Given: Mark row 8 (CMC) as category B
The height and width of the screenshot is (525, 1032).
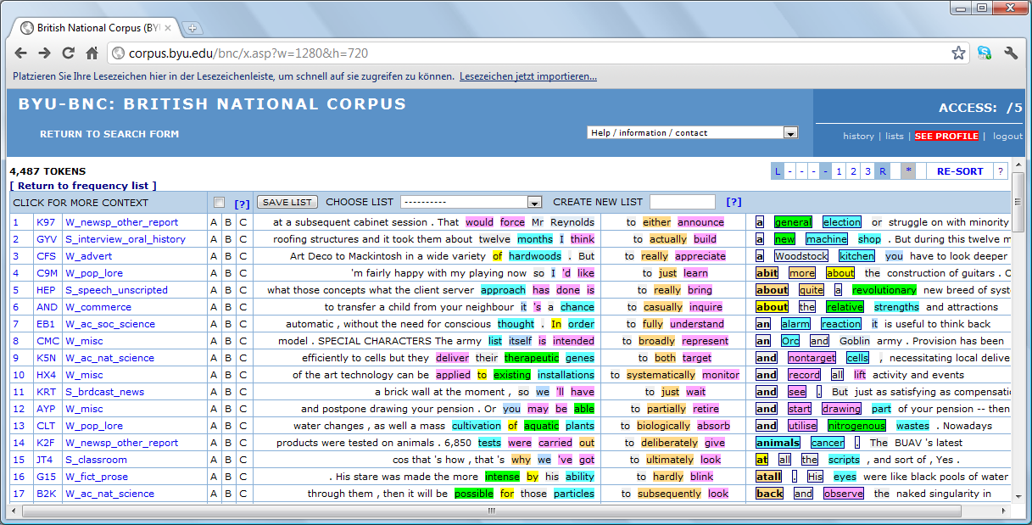Looking at the screenshot, I should pyautogui.click(x=228, y=341).
